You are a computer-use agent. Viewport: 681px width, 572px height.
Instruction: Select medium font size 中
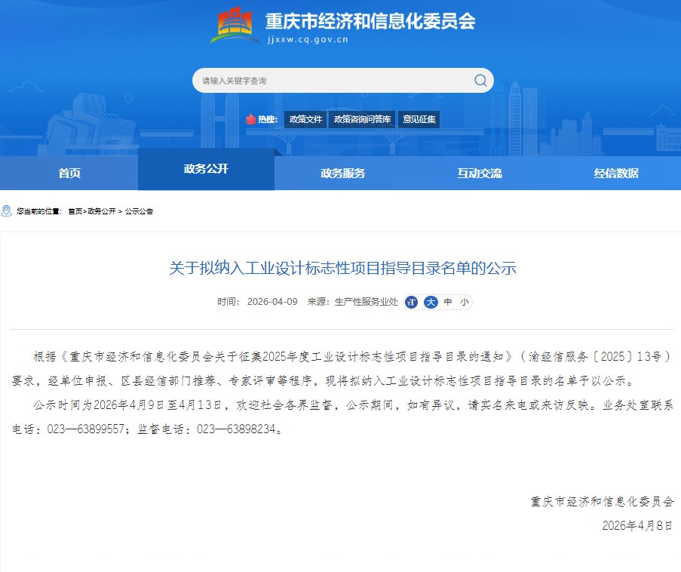tap(448, 302)
